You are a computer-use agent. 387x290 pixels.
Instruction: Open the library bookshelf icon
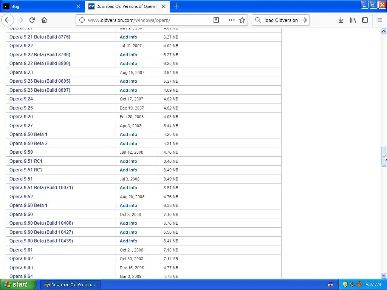[x=353, y=20]
